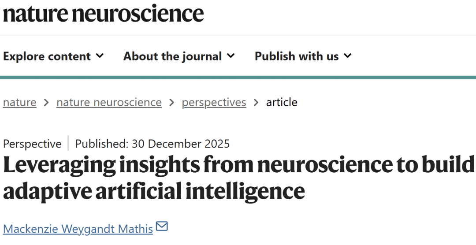Open the Publish with us menu
The height and width of the screenshot is (245, 476).
(x=303, y=56)
